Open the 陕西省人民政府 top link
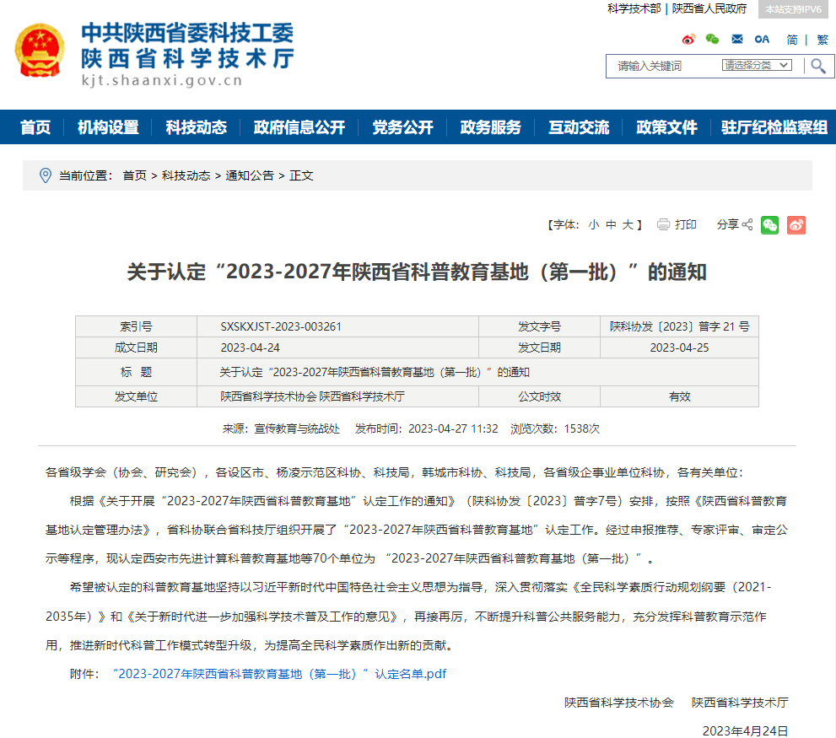 pos(709,8)
